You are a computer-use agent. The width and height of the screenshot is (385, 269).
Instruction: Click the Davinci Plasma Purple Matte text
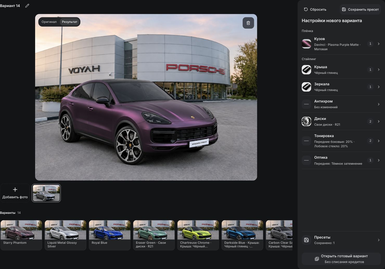[337, 47]
